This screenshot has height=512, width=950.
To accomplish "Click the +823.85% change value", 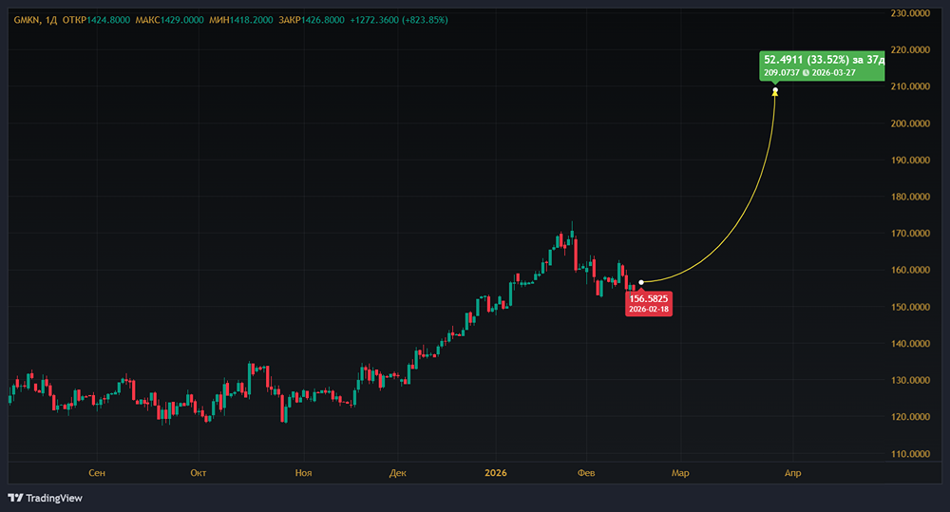I will (425, 20).
